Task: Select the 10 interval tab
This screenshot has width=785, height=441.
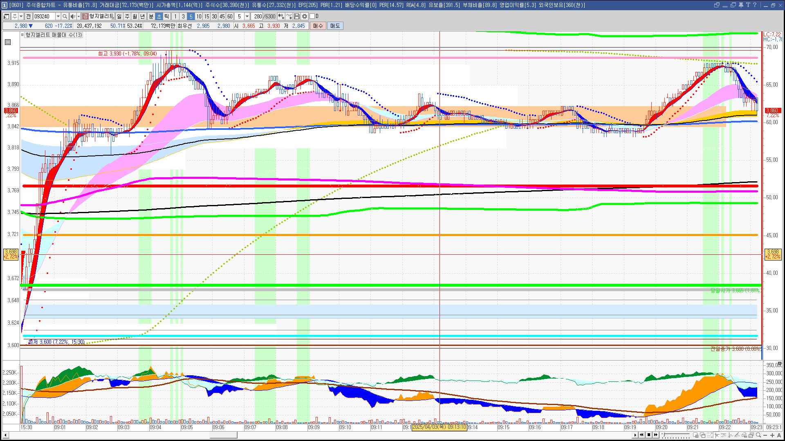Action: (x=199, y=16)
